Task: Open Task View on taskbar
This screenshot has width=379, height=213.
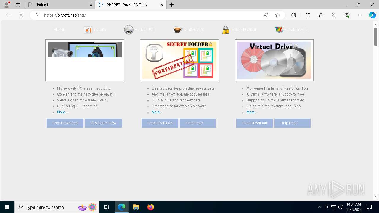Action: click(107, 207)
